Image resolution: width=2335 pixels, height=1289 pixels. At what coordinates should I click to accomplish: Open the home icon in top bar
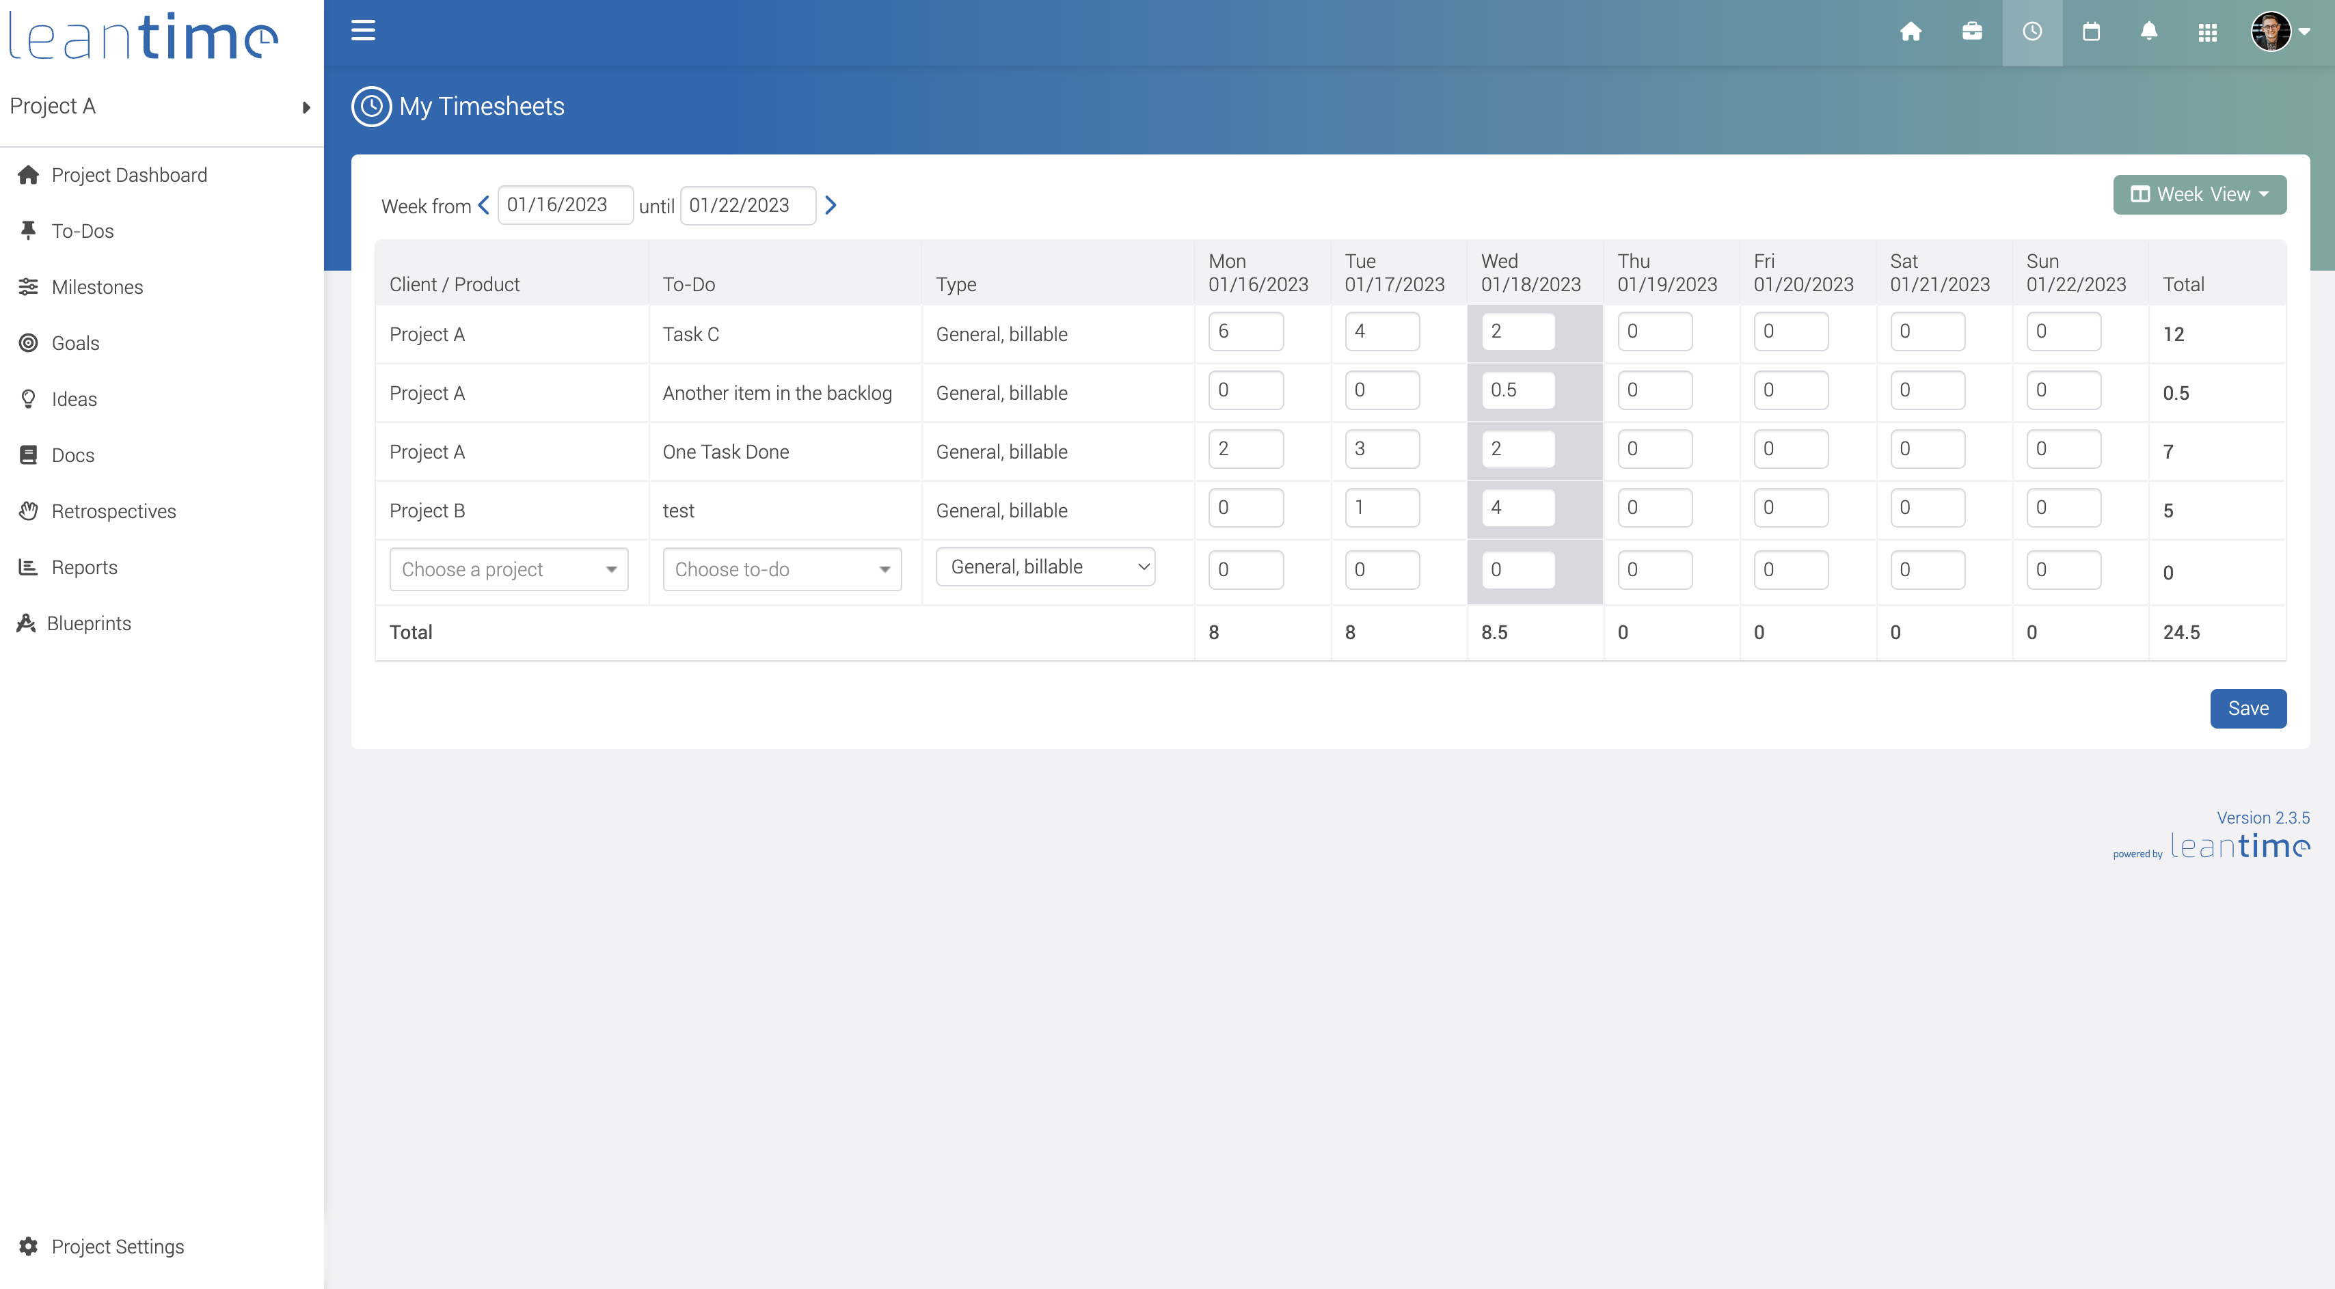coord(1910,31)
